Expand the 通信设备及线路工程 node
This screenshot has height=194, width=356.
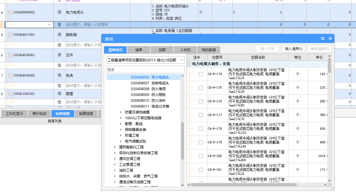tap(115, 182)
